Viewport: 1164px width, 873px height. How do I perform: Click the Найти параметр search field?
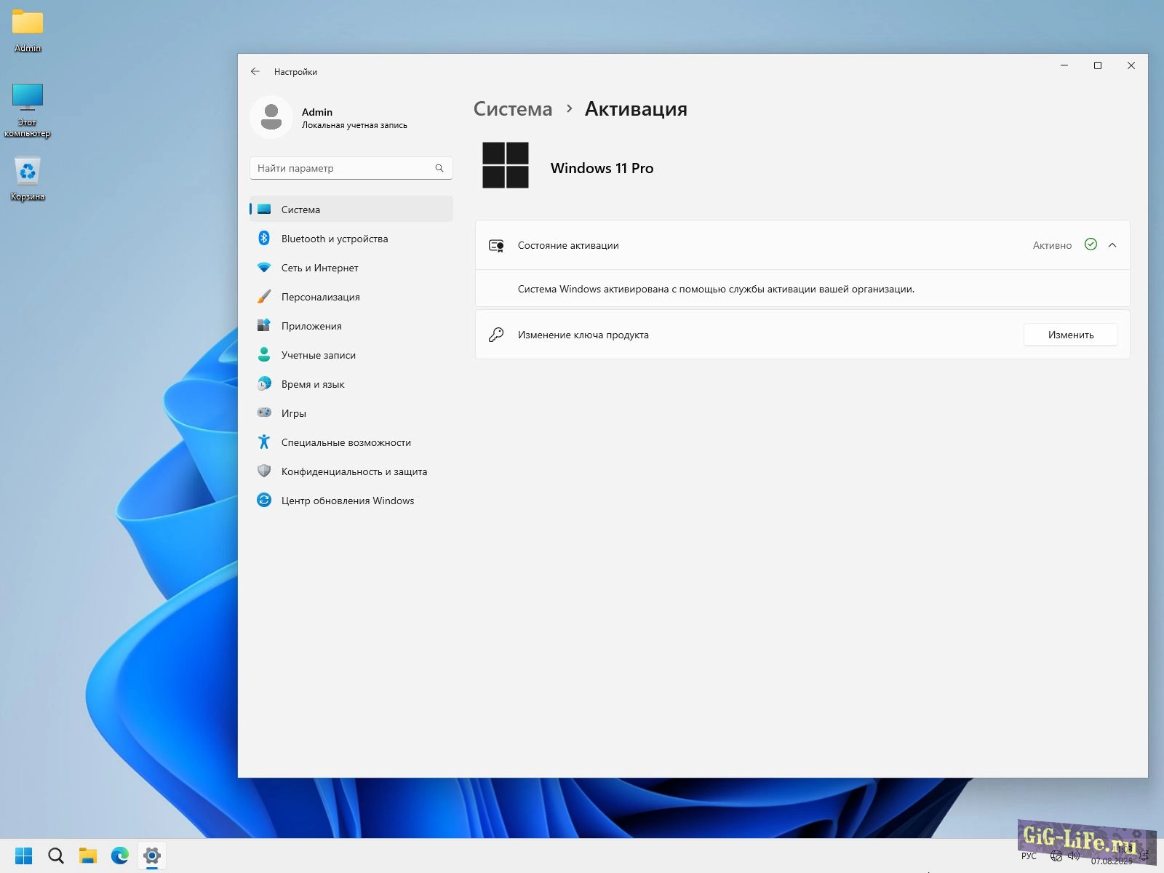(342, 168)
